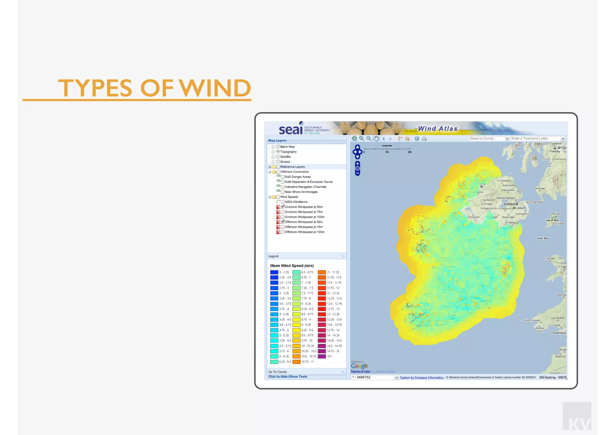Click the zoom to full extent icon
Screen dimensions: 615x435
pyautogui.click(x=354, y=138)
